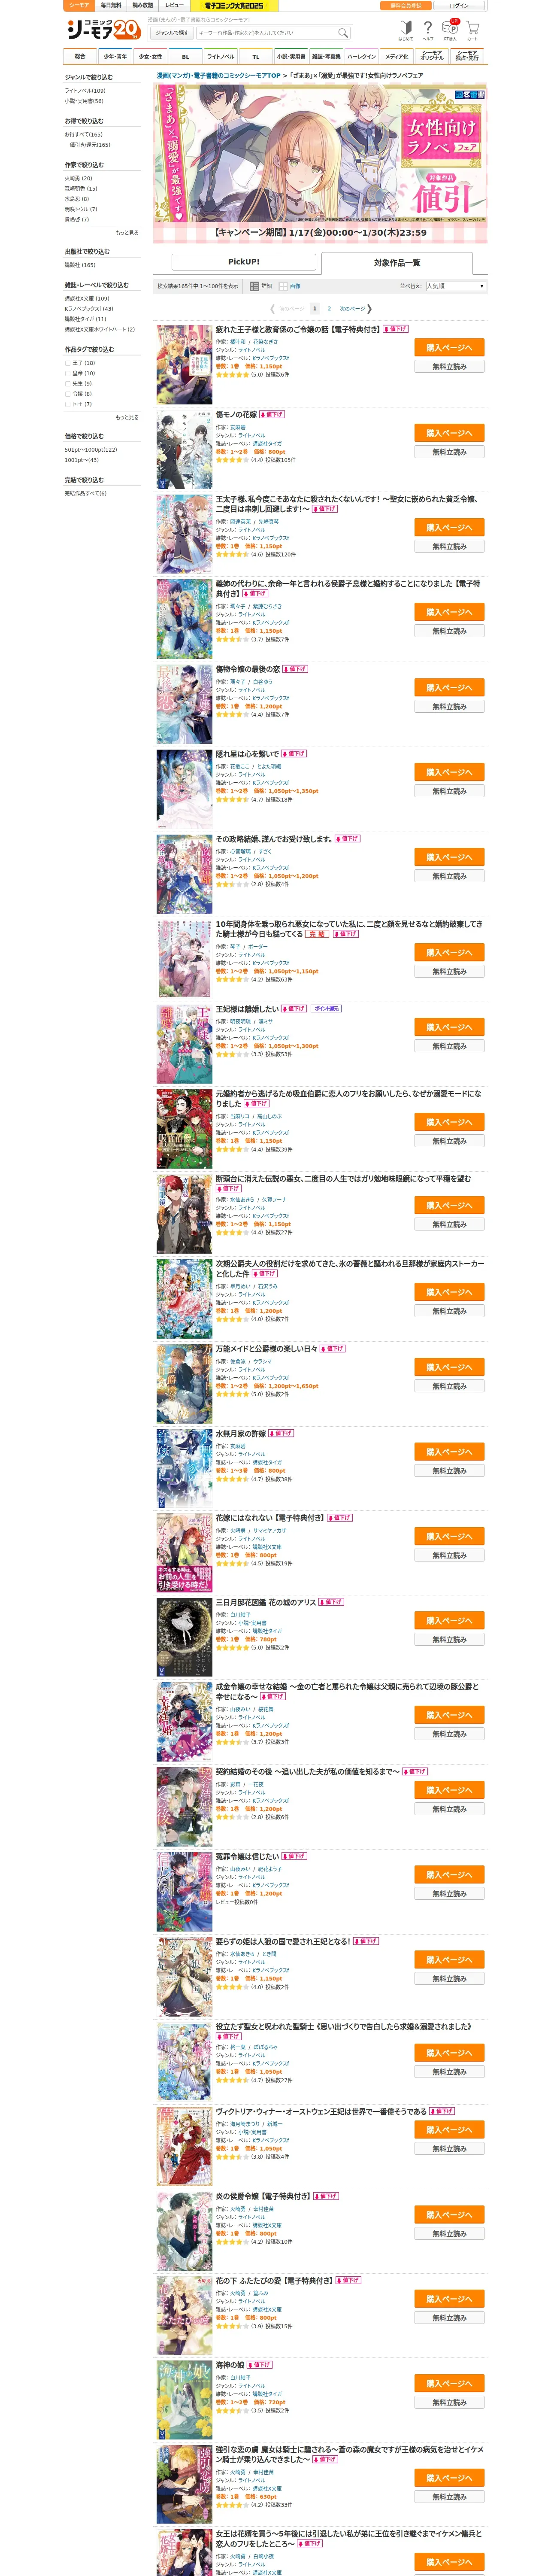This screenshot has width=551, height=2576.
Task: Click the ログイン button
Action: [459, 6]
